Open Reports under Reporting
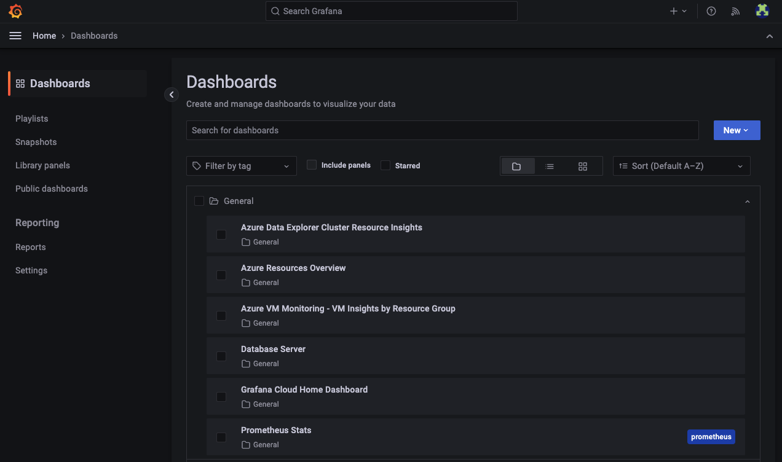This screenshot has height=462, width=782. coord(30,247)
